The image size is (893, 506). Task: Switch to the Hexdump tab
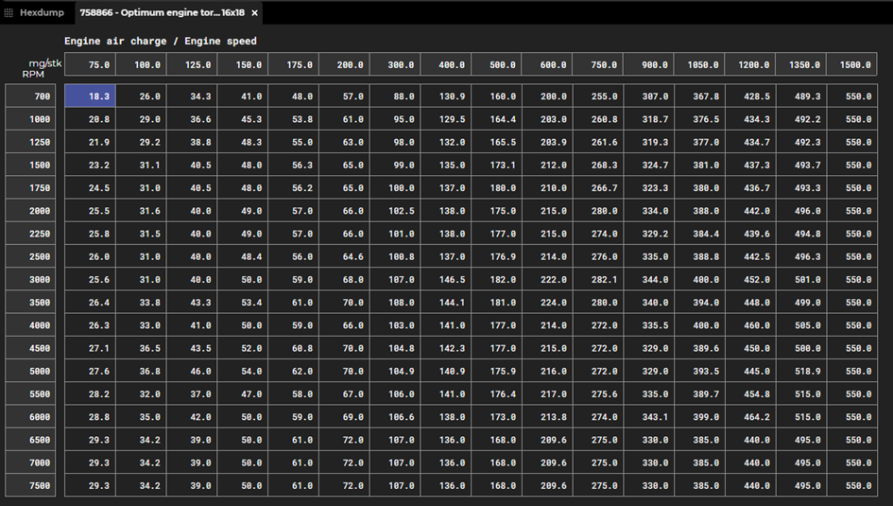tap(42, 13)
